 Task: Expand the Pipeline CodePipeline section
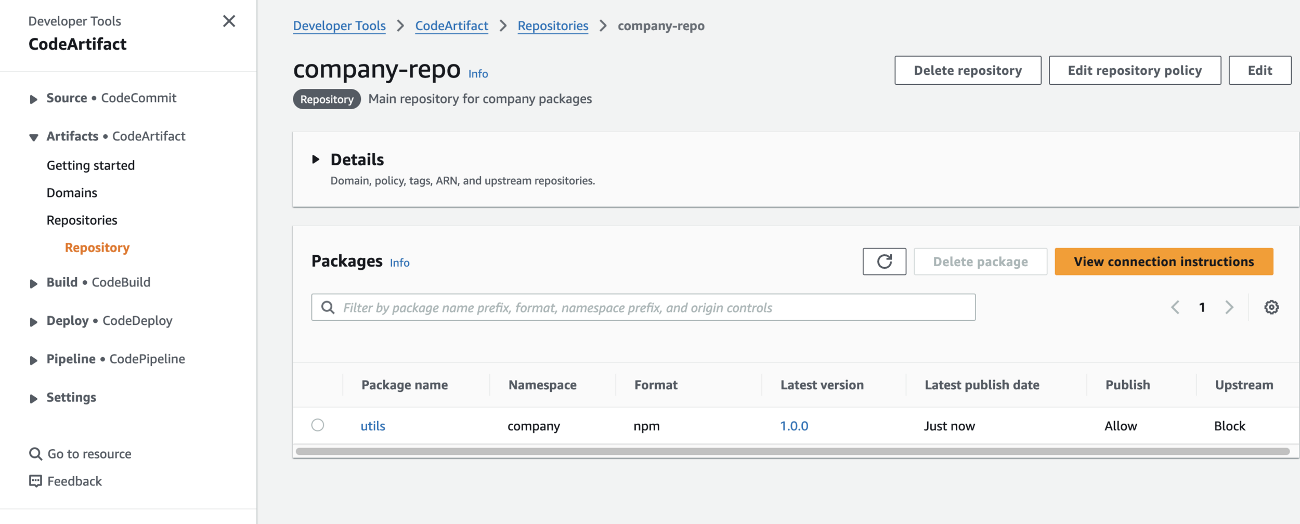click(x=33, y=360)
